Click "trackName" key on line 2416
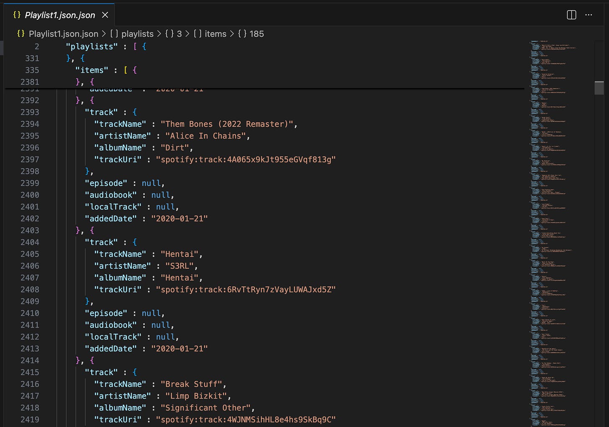 pos(120,384)
